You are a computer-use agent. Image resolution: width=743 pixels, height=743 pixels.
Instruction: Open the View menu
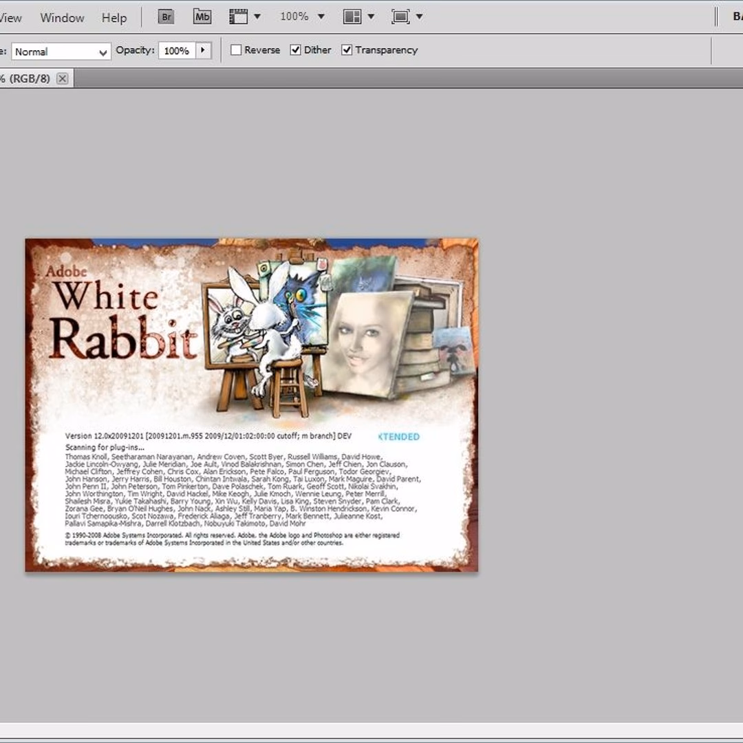coord(9,18)
